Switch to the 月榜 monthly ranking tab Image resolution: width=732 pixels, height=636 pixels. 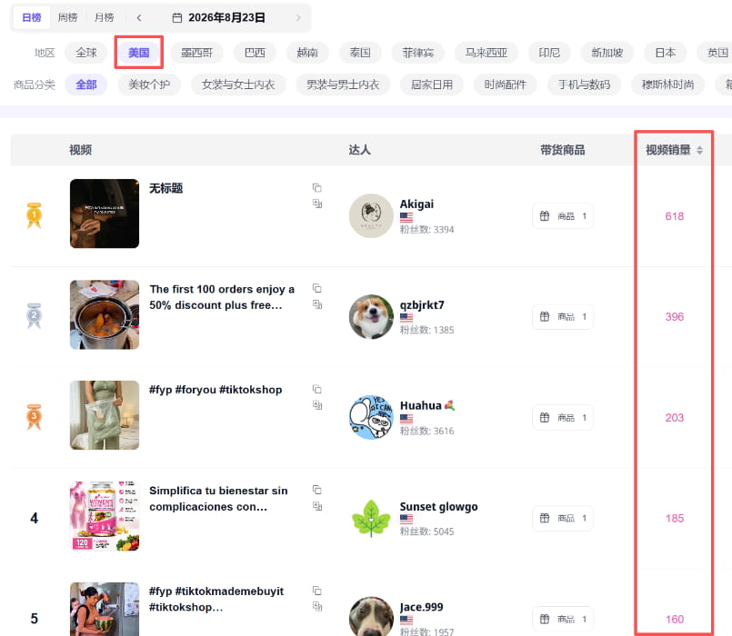coord(104,18)
